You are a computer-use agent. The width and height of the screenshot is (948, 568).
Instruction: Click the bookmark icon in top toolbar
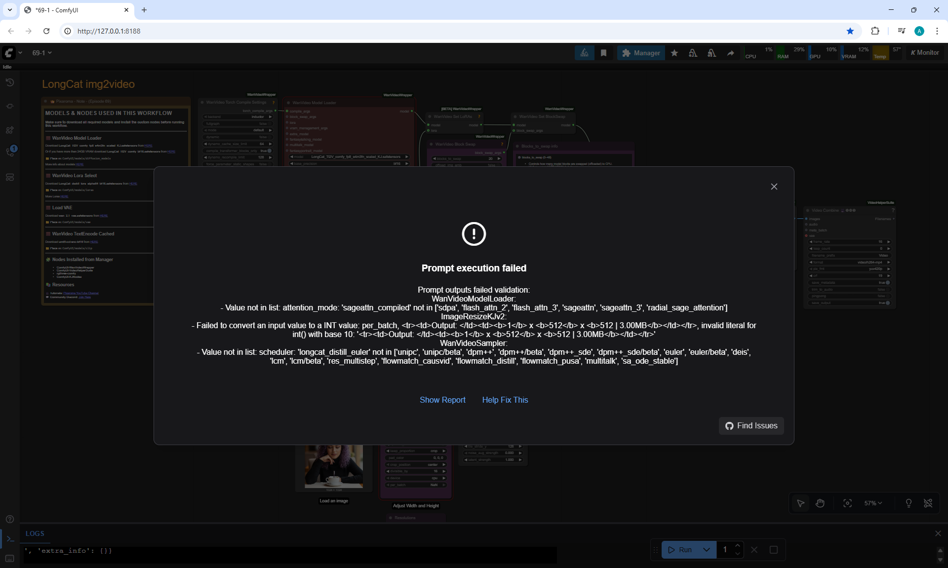tap(603, 53)
